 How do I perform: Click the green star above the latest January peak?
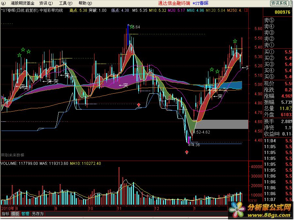coord(235,41)
